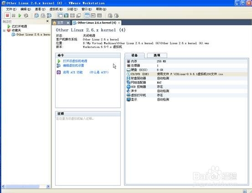Click the 256 MB memory value

[161, 61]
